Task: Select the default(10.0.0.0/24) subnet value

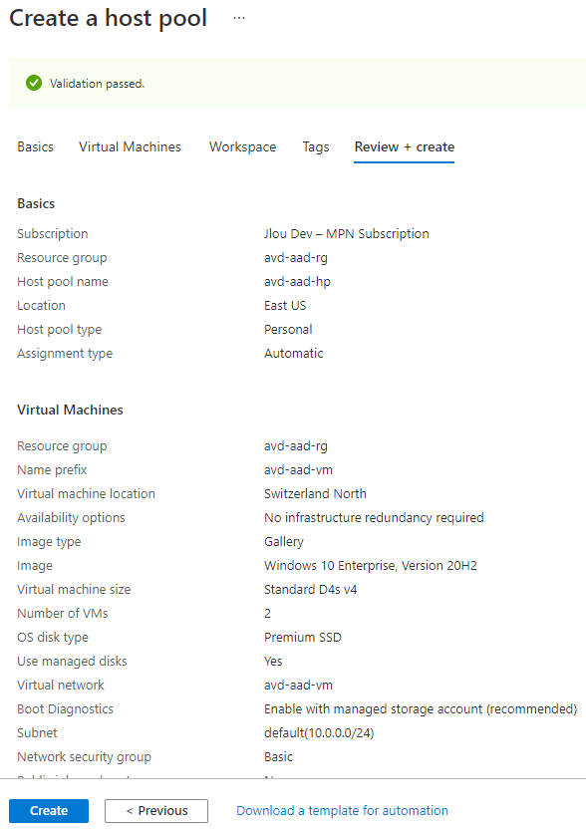Action: (x=319, y=732)
